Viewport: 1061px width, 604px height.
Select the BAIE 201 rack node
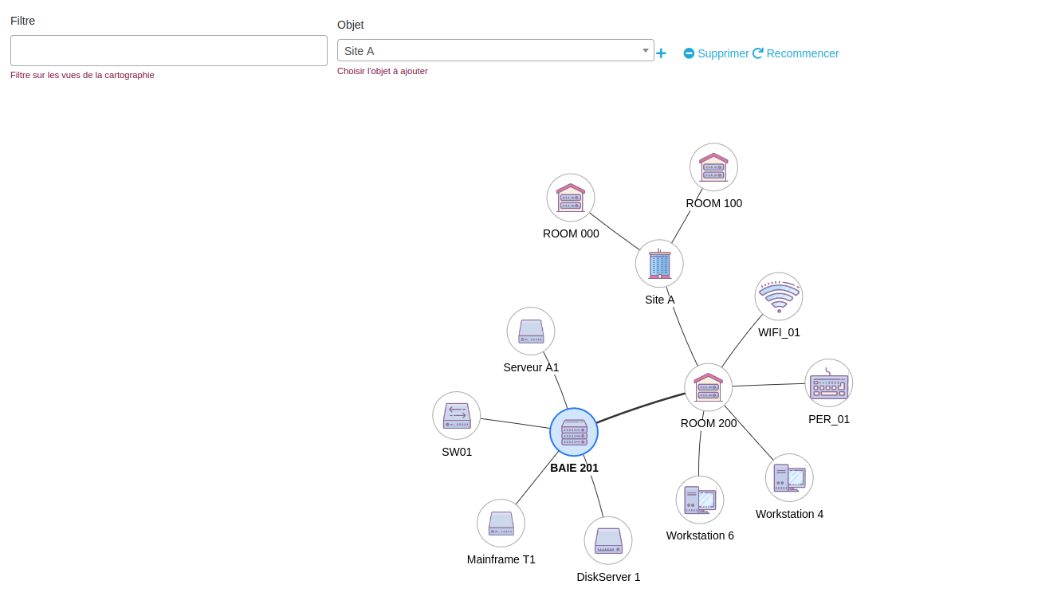pyautogui.click(x=574, y=432)
